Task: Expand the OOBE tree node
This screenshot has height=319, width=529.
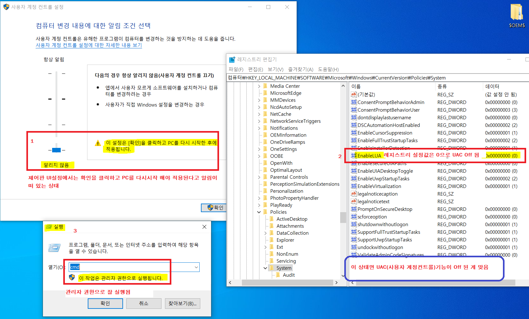Action: tap(259, 156)
